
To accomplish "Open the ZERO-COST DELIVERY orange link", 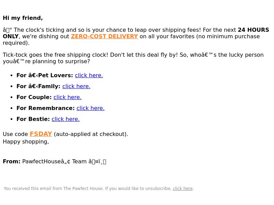I will pos(104,37).
